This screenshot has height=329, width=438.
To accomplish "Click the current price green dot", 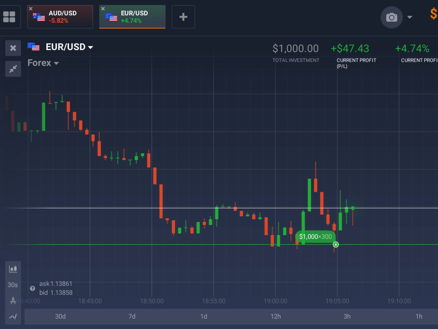I will click(x=353, y=208).
